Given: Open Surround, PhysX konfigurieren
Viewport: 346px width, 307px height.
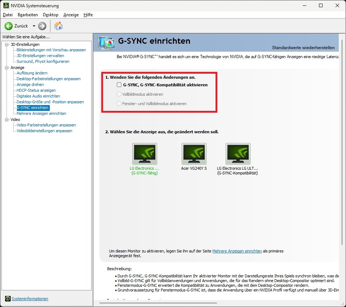Looking at the screenshot, I should coord(43,61).
